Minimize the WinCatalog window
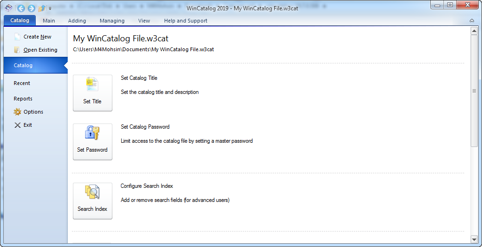Image resolution: width=482 pixels, height=247 pixels. tap(437, 5)
